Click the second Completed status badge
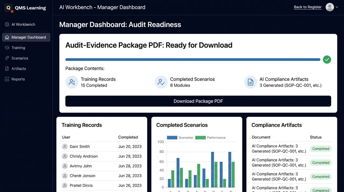Image resolution: width=344 pixels, height=192 pixels. click(320, 163)
